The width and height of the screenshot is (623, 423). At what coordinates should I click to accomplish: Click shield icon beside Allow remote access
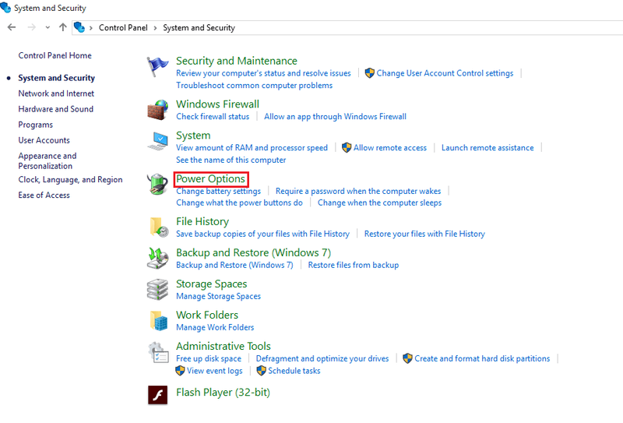(347, 147)
